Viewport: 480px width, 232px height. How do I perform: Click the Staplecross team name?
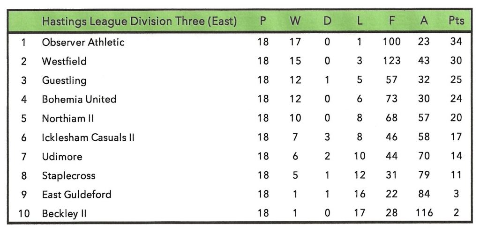click(x=68, y=176)
